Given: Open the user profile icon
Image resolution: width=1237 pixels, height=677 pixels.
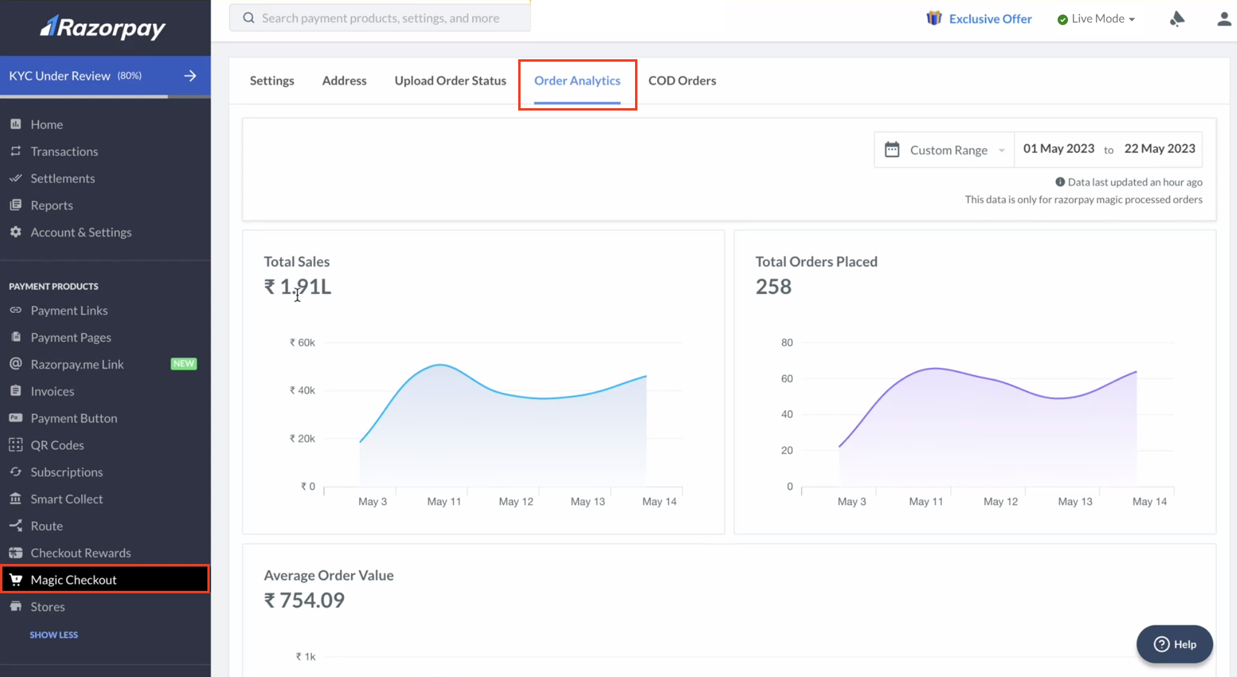Looking at the screenshot, I should [1224, 19].
